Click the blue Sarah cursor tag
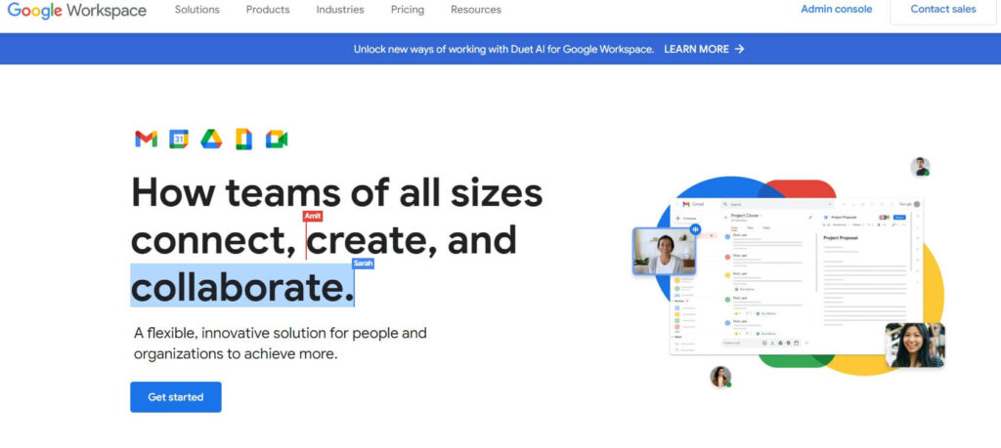The height and width of the screenshot is (448, 1001). tap(363, 264)
